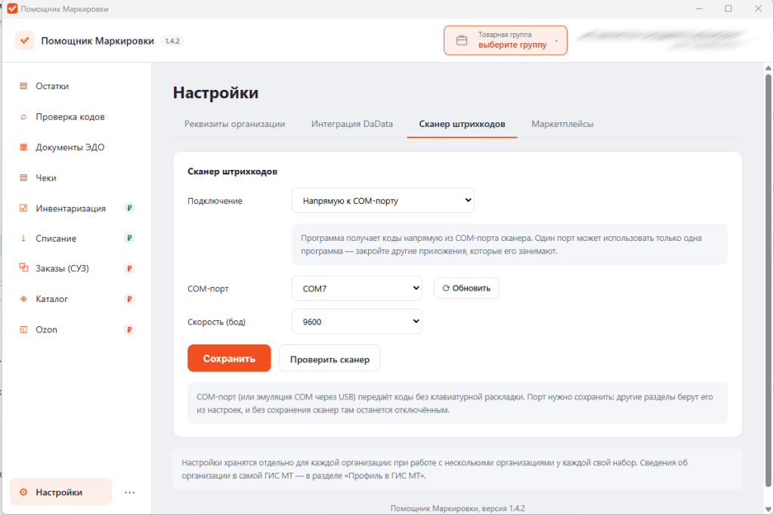The image size is (774, 515).
Task: Click the footer text Помощник Маркировки, версия 1.4.2
Action: coord(457,508)
